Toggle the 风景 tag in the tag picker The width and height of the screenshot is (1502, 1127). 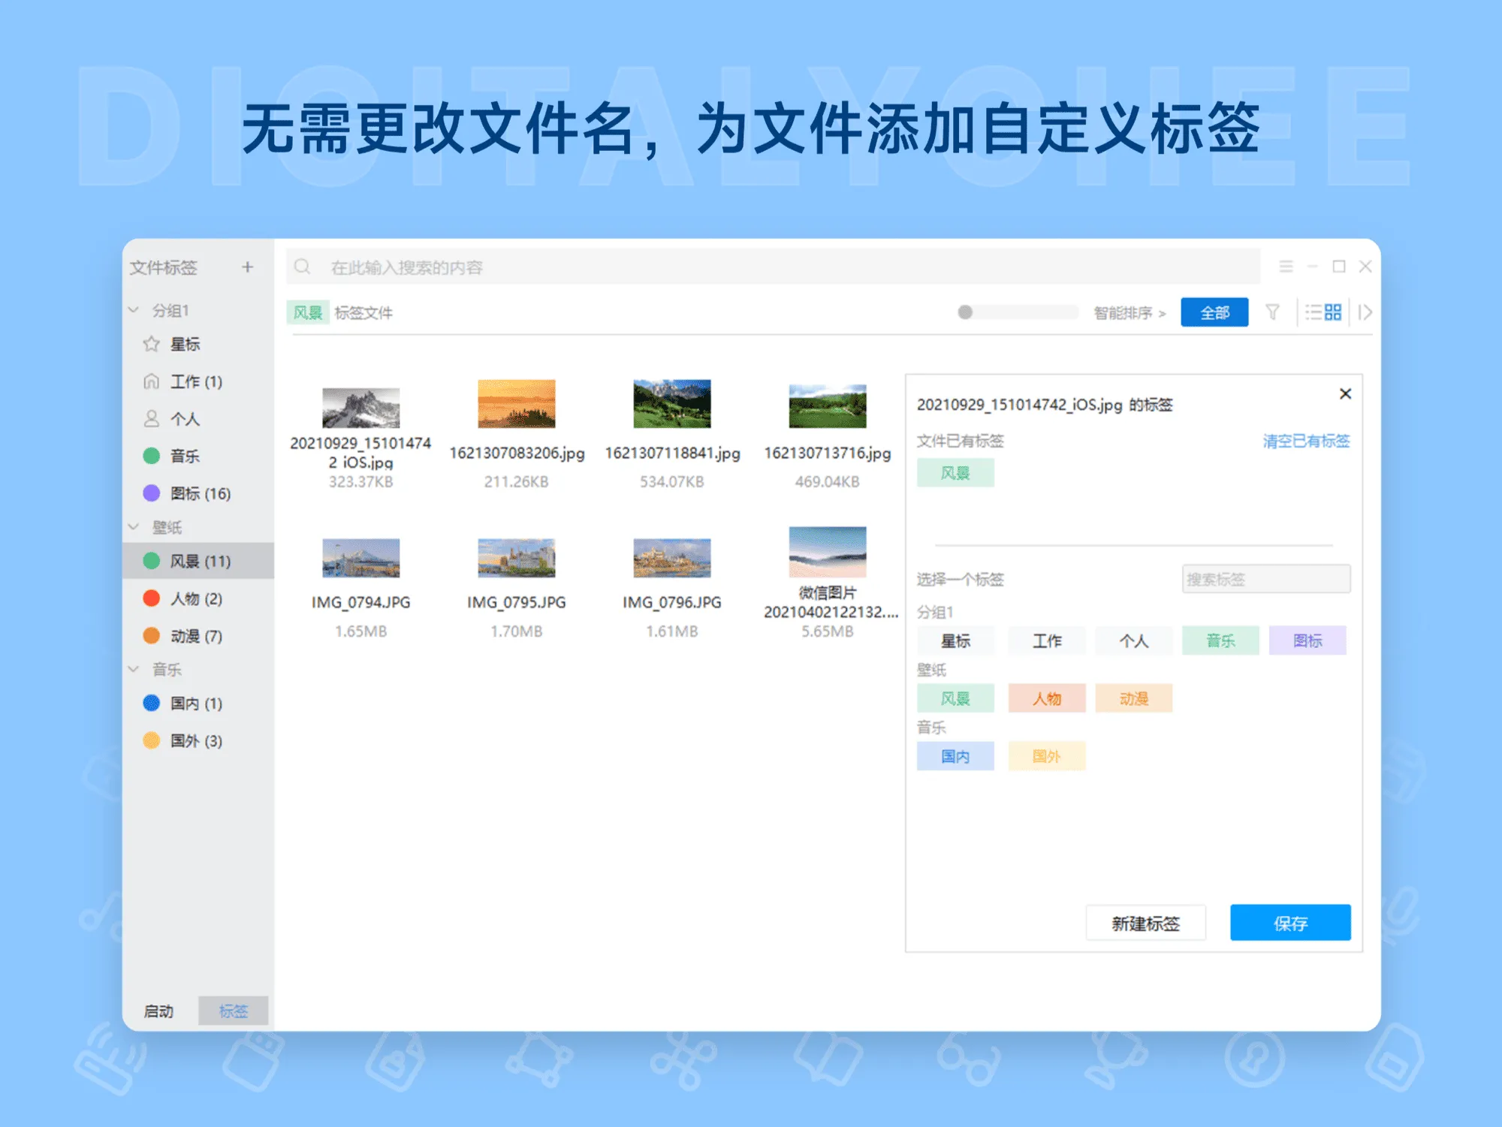[955, 698]
